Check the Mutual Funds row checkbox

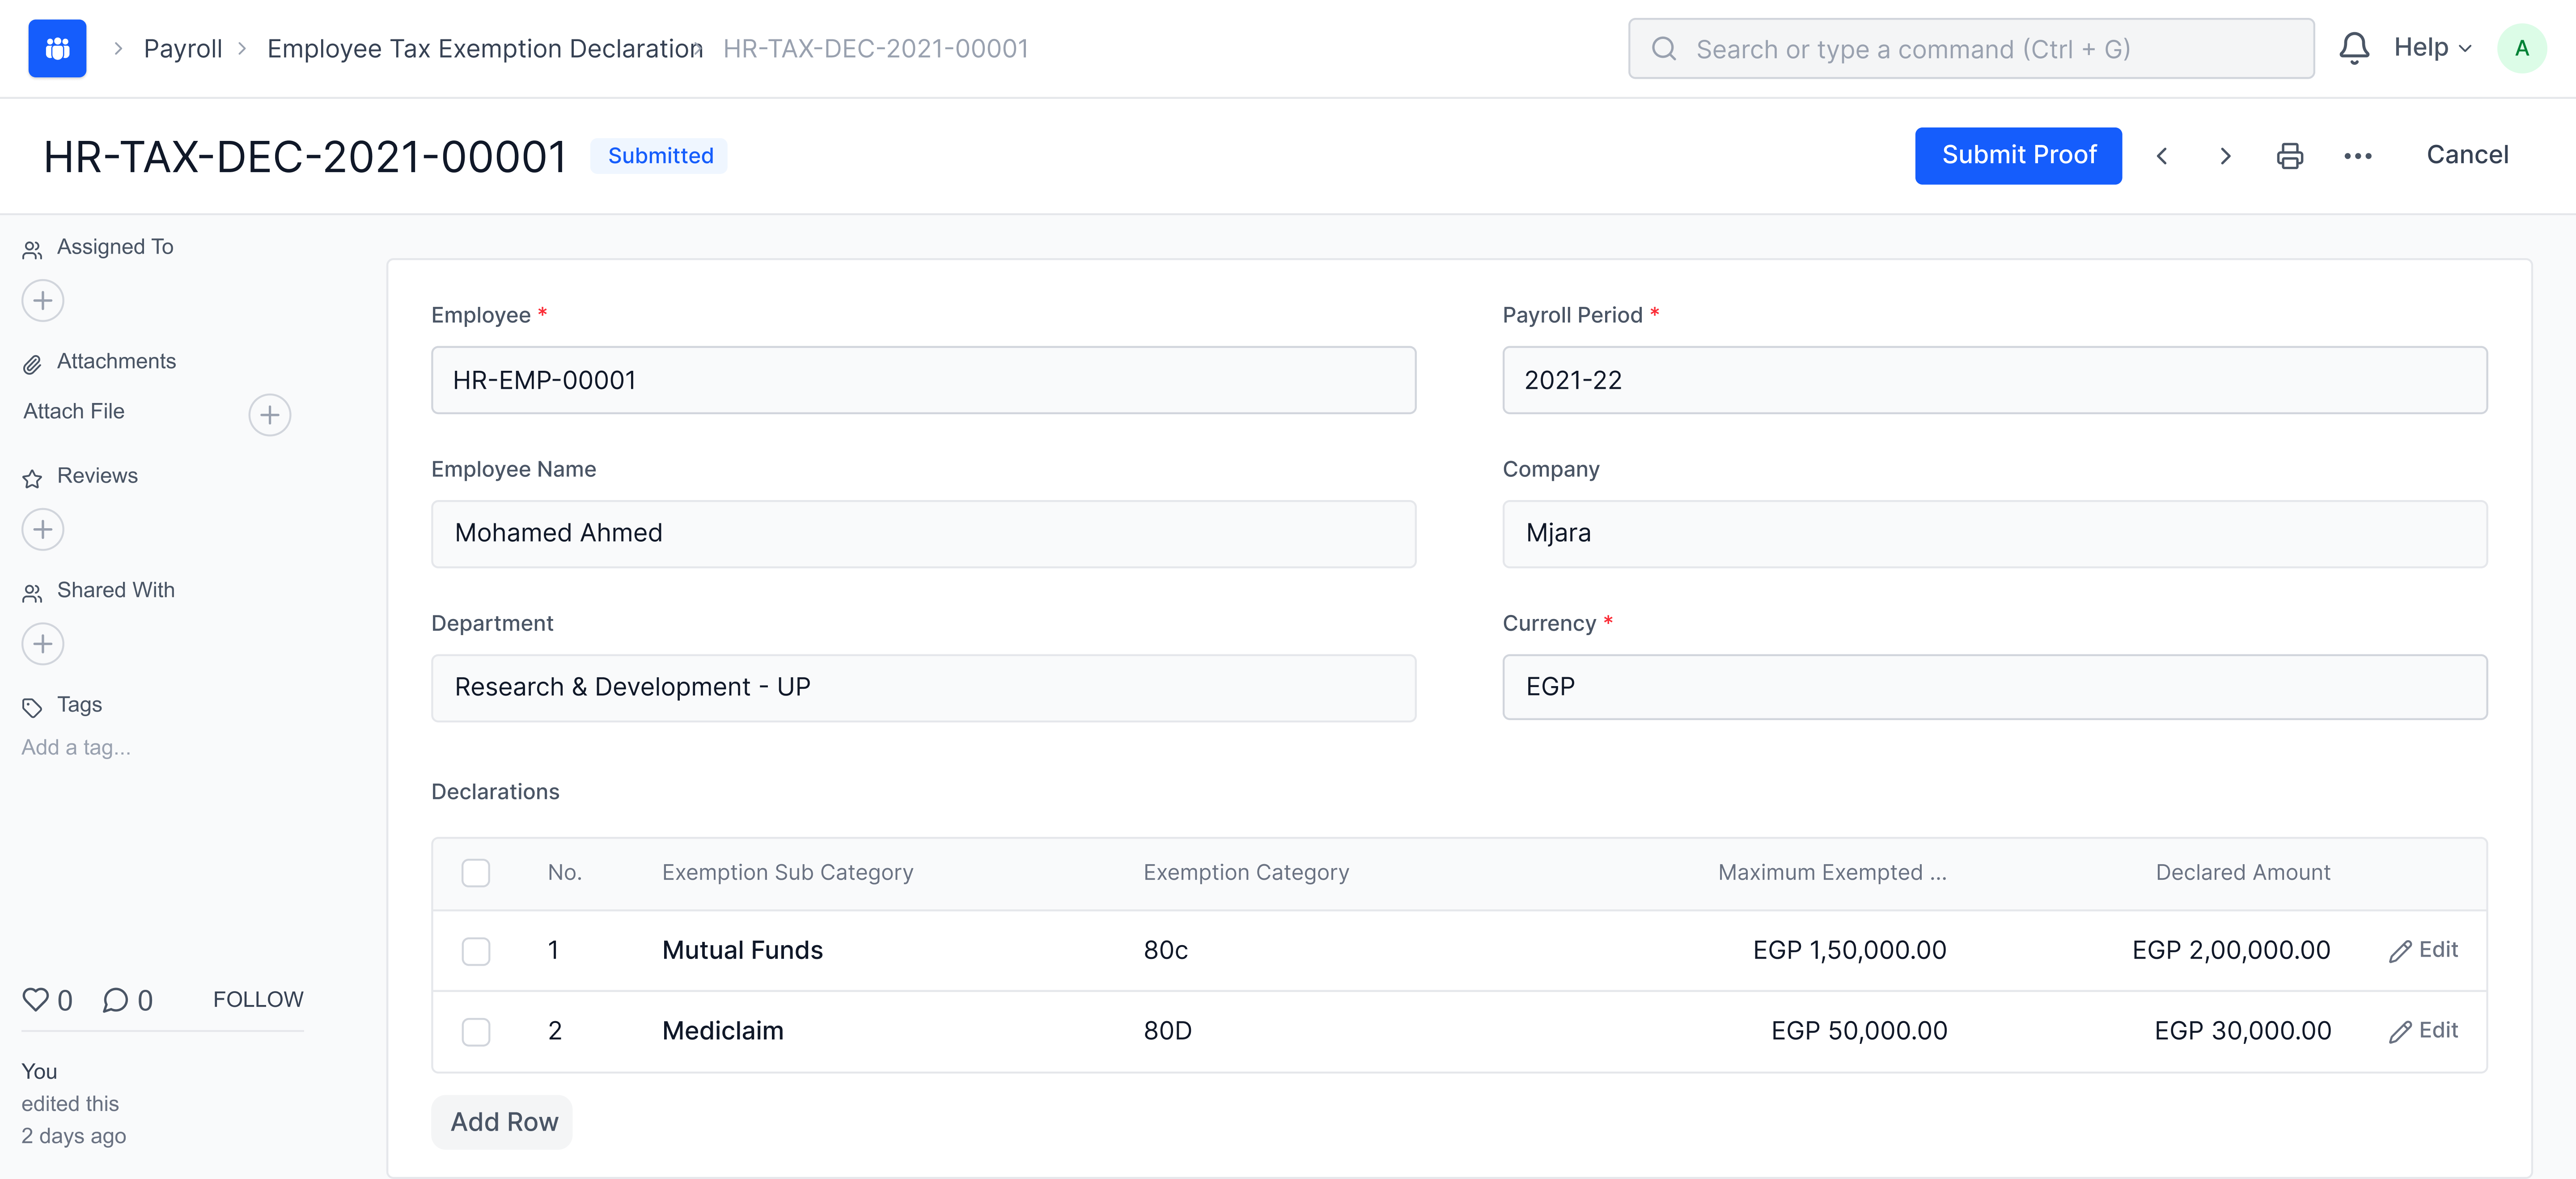476,951
